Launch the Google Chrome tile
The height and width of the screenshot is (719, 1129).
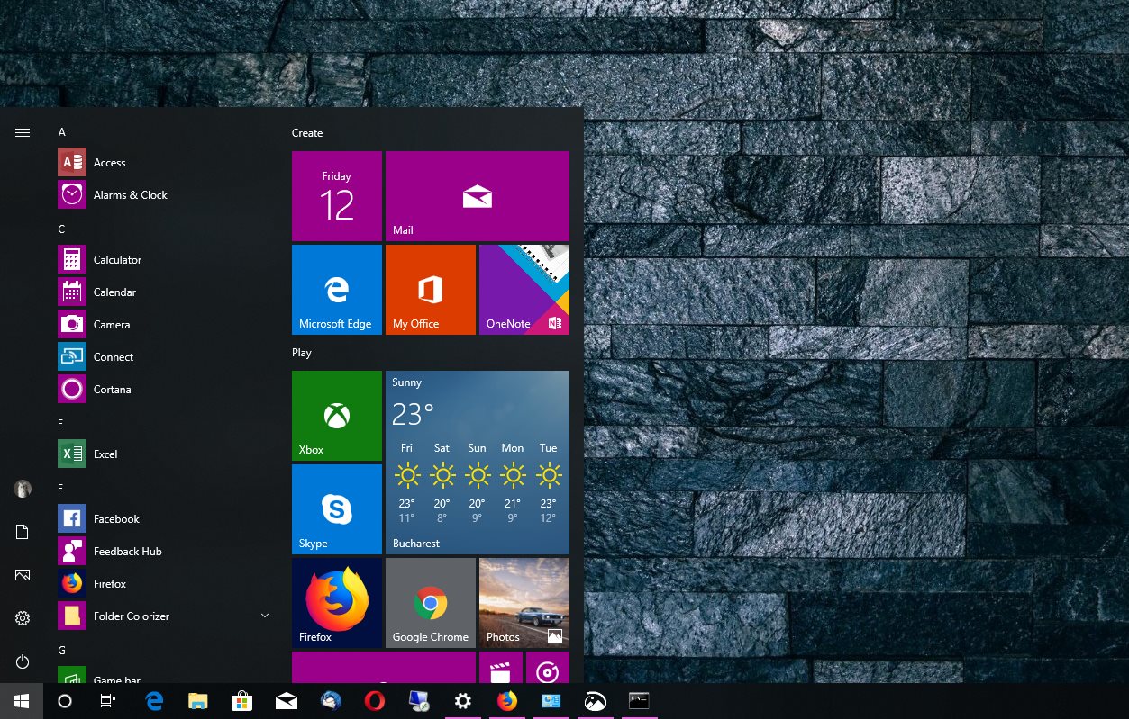431,603
